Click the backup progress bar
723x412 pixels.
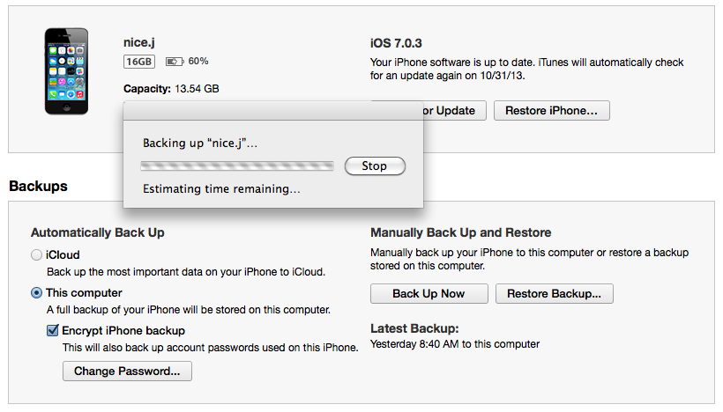pos(237,166)
